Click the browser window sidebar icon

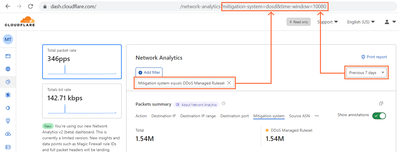8,56
